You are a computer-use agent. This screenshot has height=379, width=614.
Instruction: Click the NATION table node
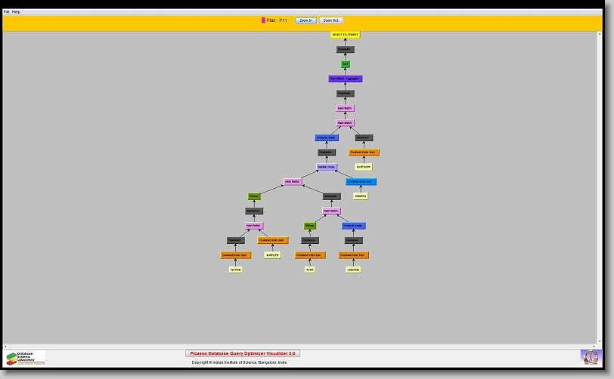(x=236, y=270)
